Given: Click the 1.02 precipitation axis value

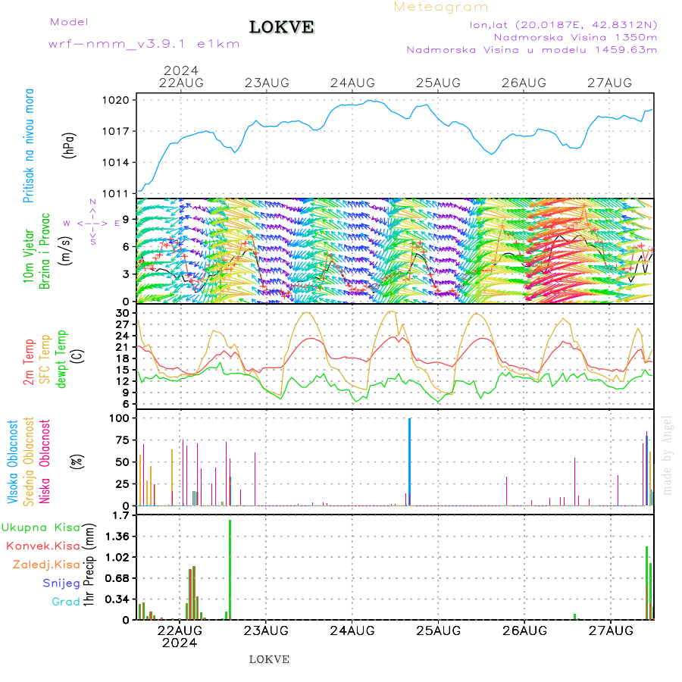Looking at the screenshot, I should coord(117,558).
